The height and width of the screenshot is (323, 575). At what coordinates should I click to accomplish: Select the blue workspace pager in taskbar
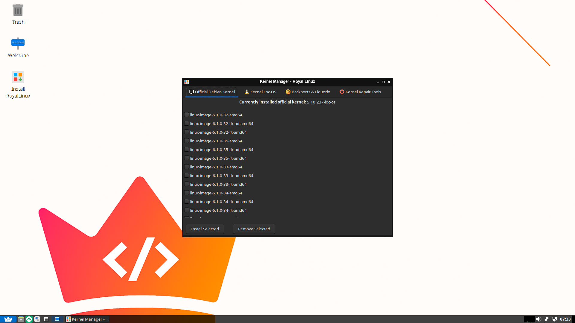point(57,319)
